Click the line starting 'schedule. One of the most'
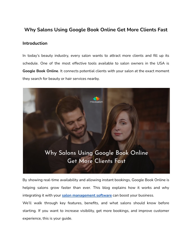192x248 pixels. (96, 63)
